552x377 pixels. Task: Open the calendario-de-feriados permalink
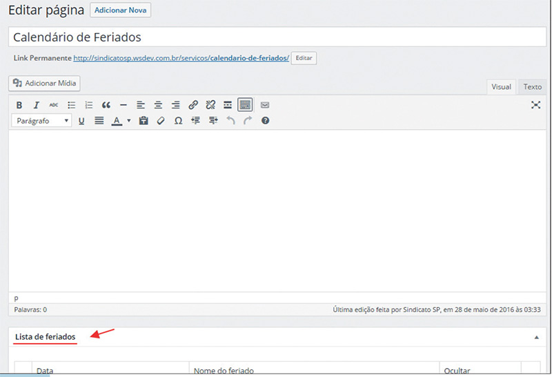(x=181, y=58)
